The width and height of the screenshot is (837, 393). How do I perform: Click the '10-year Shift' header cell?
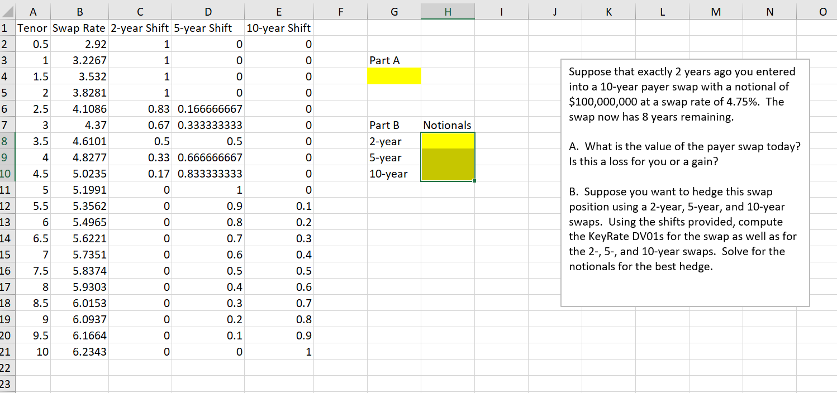(x=279, y=28)
